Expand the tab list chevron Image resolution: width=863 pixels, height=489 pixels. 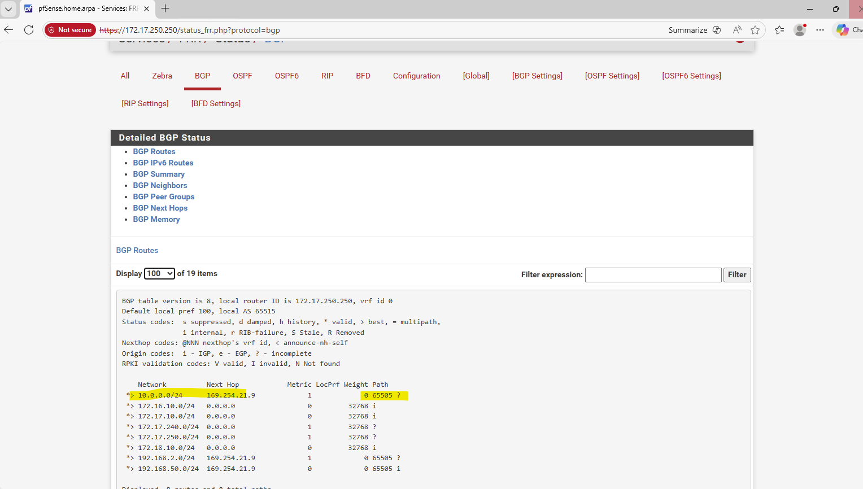pos(8,8)
